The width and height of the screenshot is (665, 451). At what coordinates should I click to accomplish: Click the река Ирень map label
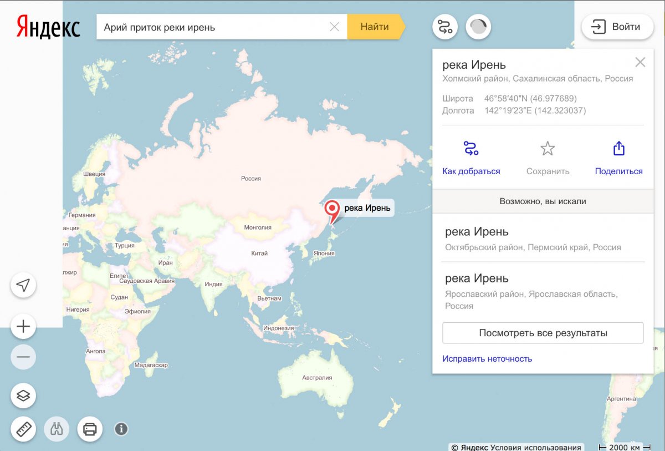click(x=367, y=209)
